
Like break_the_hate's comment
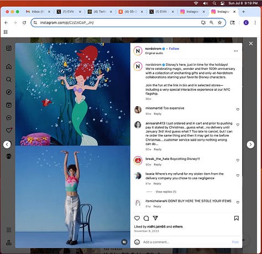pos(238,160)
